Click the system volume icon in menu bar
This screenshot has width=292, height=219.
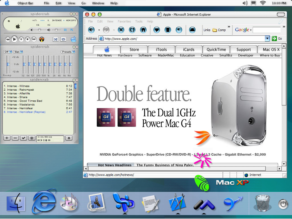[x=245, y=3]
